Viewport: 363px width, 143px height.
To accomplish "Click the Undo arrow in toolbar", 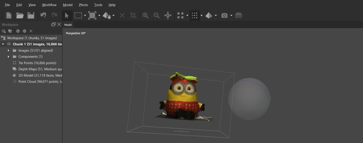I will [x=43, y=15].
